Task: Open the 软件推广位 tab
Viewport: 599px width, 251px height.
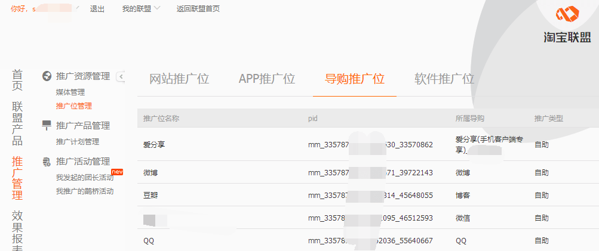Action: pyautogui.click(x=444, y=79)
